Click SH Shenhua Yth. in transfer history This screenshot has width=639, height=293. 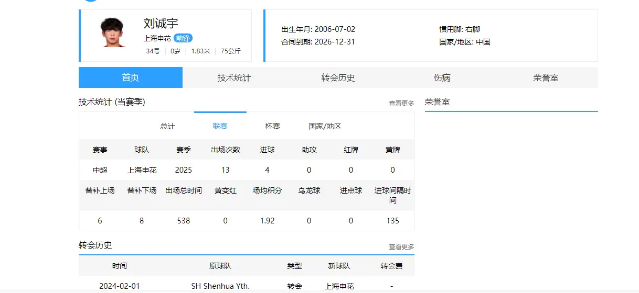coord(220,286)
